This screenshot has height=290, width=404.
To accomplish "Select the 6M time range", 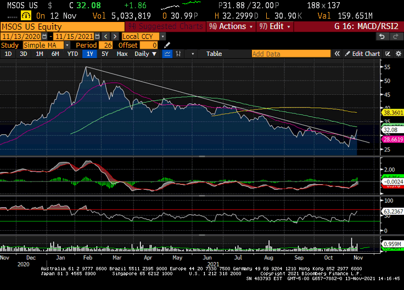I will click(55, 54).
